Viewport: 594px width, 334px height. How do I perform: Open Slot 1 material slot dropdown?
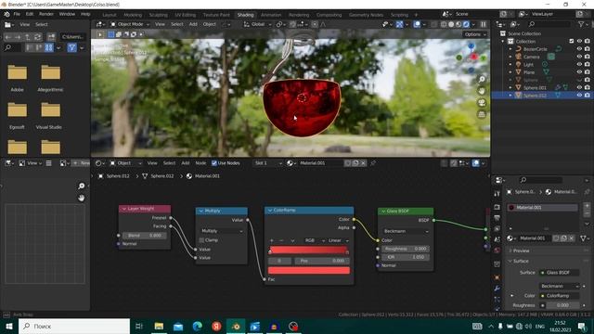click(x=268, y=163)
